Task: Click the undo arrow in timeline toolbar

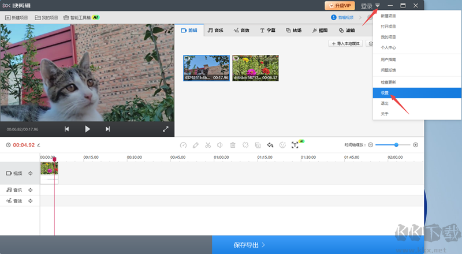Action: click(270, 145)
